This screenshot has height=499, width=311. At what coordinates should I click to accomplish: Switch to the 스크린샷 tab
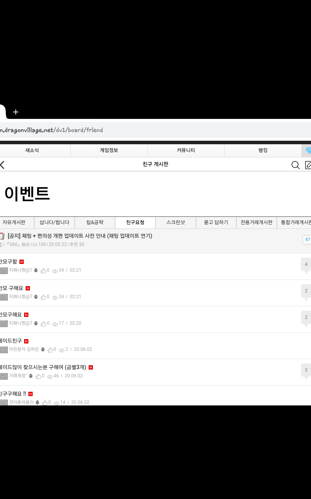(176, 223)
